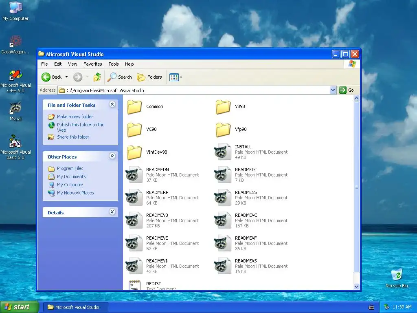Image resolution: width=417 pixels, height=313 pixels.
Task: Select the READMEVI document icon
Action: coord(134,267)
